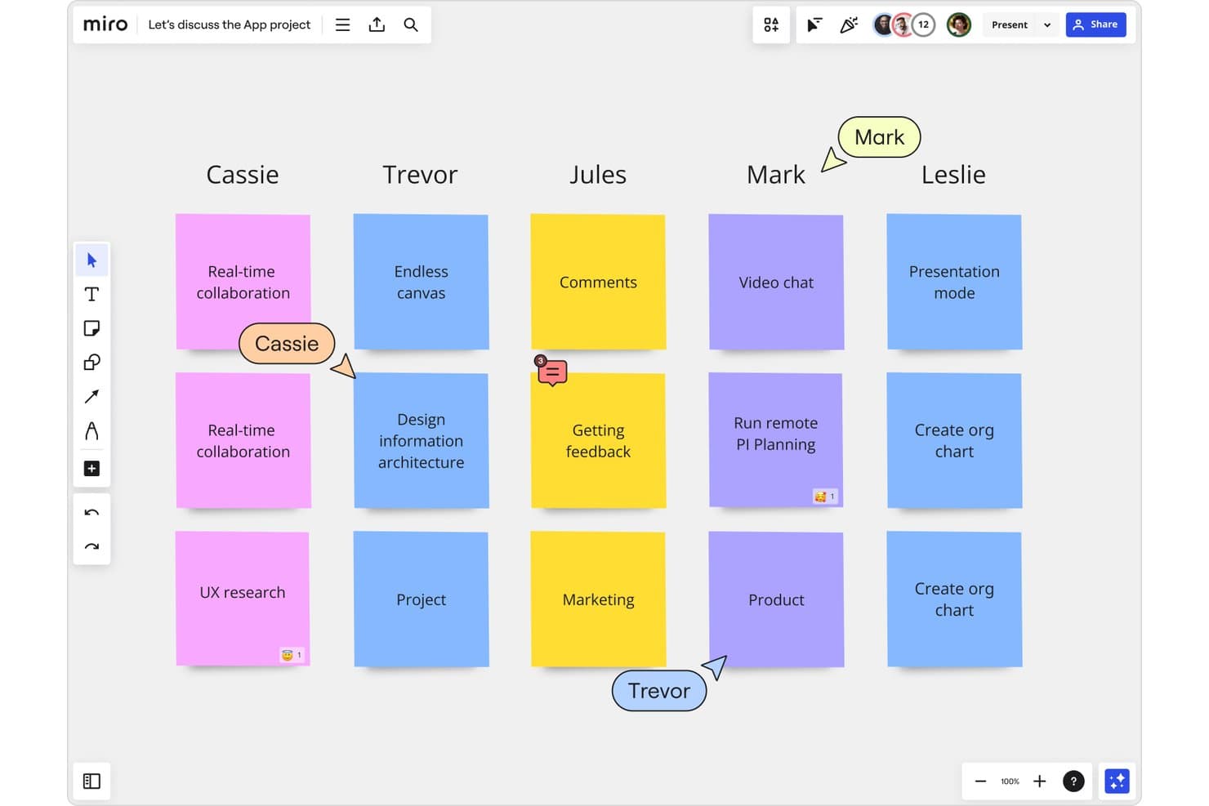Open comment thread on Getting feedback note
1209x806 pixels.
[551, 372]
